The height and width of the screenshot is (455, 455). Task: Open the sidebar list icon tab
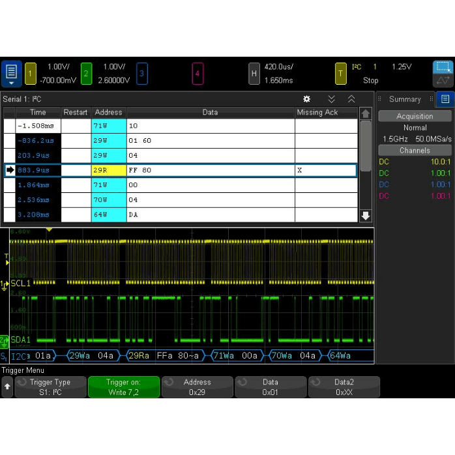445,99
